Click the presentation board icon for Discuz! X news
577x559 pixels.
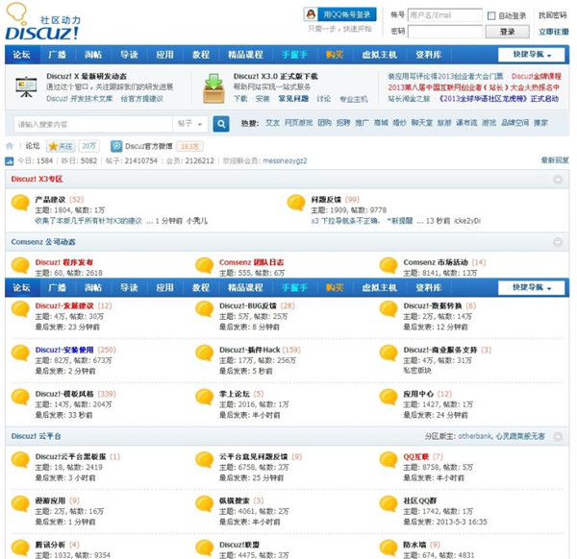point(26,86)
